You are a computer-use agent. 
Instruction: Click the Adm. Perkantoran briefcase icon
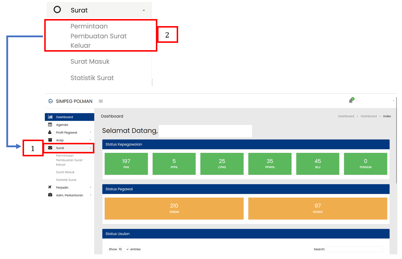coord(50,195)
